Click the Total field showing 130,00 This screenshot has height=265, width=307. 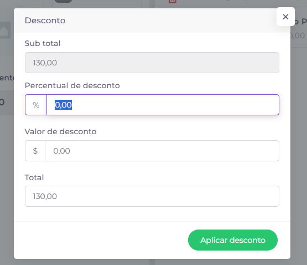point(152,196)
